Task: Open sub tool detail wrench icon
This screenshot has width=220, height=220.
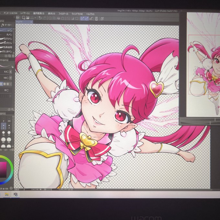Action: [x=13, y=109]
